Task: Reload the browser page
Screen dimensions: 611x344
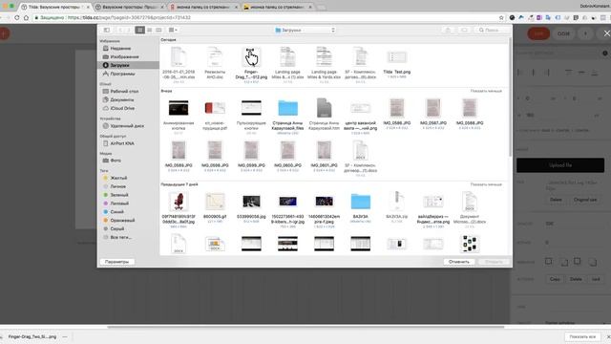Action: (x=16, y=17)
